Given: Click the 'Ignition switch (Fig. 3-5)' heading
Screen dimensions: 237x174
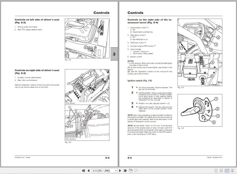Looking at the screenshot, I should pyautogui.click(x=140, y=80).
